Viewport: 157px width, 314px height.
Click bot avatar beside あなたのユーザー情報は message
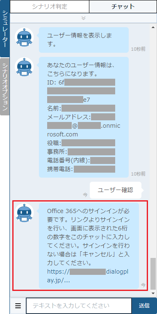(x=24, y=67)
